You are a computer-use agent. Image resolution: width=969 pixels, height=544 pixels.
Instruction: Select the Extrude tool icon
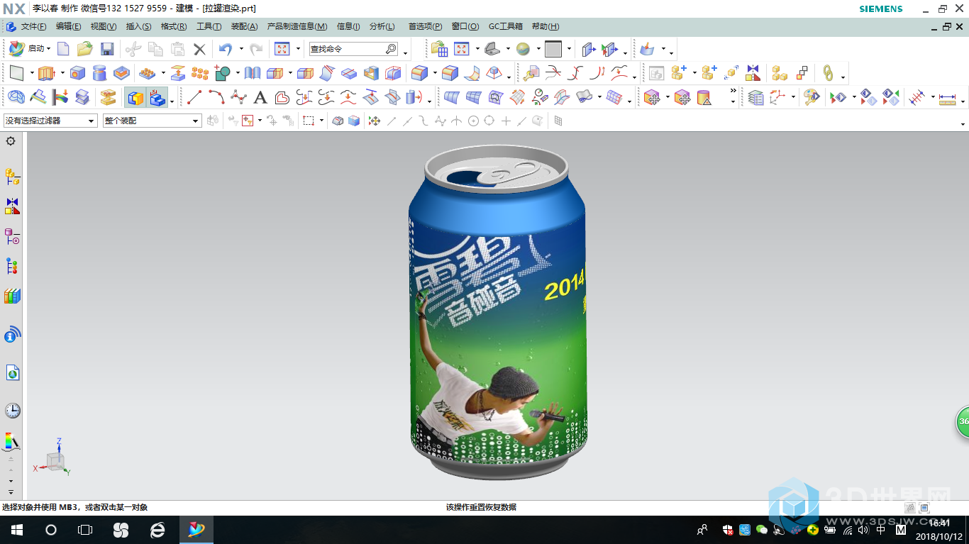pyautogui.click(x=46, y=73)
